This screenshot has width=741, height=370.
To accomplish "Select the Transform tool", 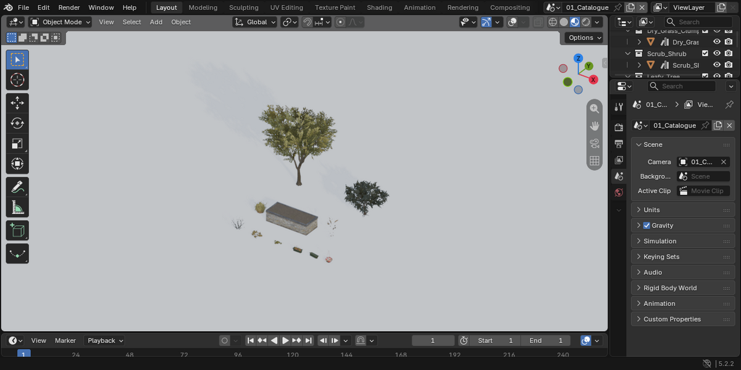I will (17, 164).
